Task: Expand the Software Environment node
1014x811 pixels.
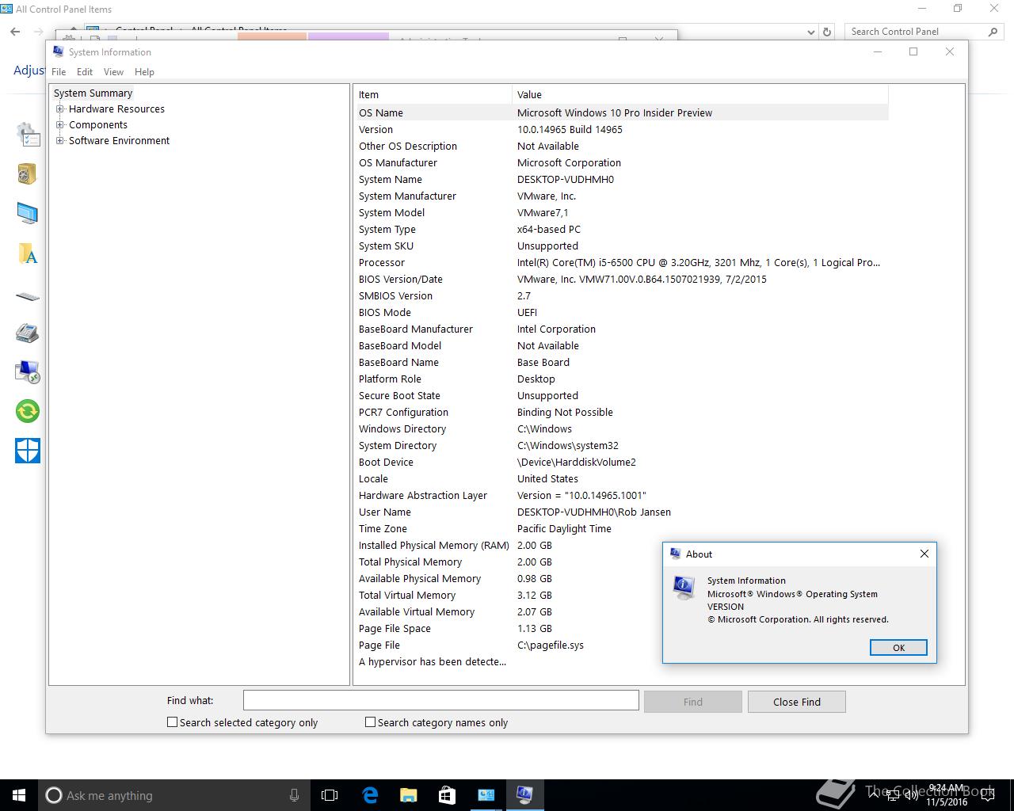Action: pyautogui.click(x=59, y=141)
